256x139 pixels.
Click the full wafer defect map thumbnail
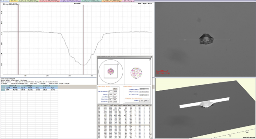point(111,71)
